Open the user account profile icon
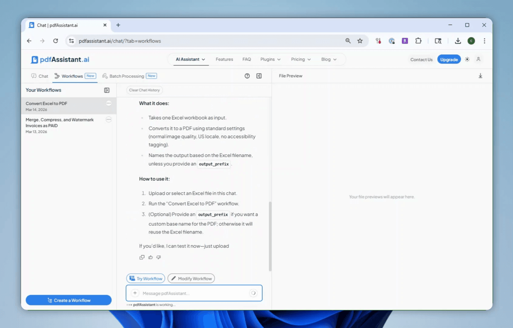 point(478,59)
